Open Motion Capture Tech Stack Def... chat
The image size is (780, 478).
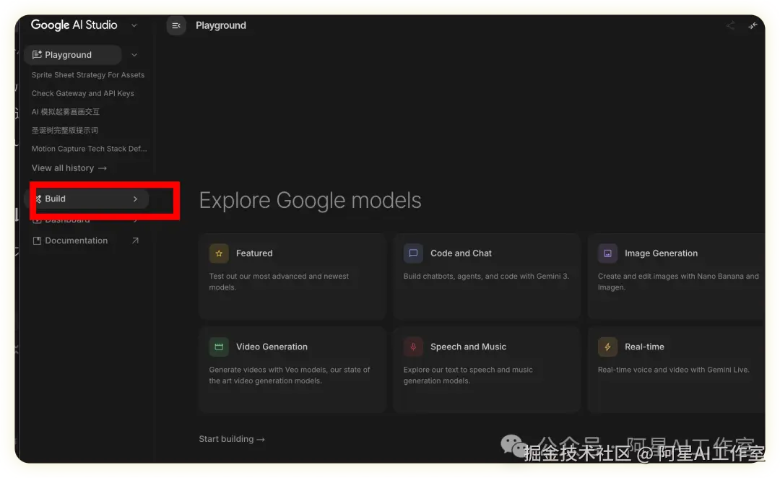coord(89,148)
